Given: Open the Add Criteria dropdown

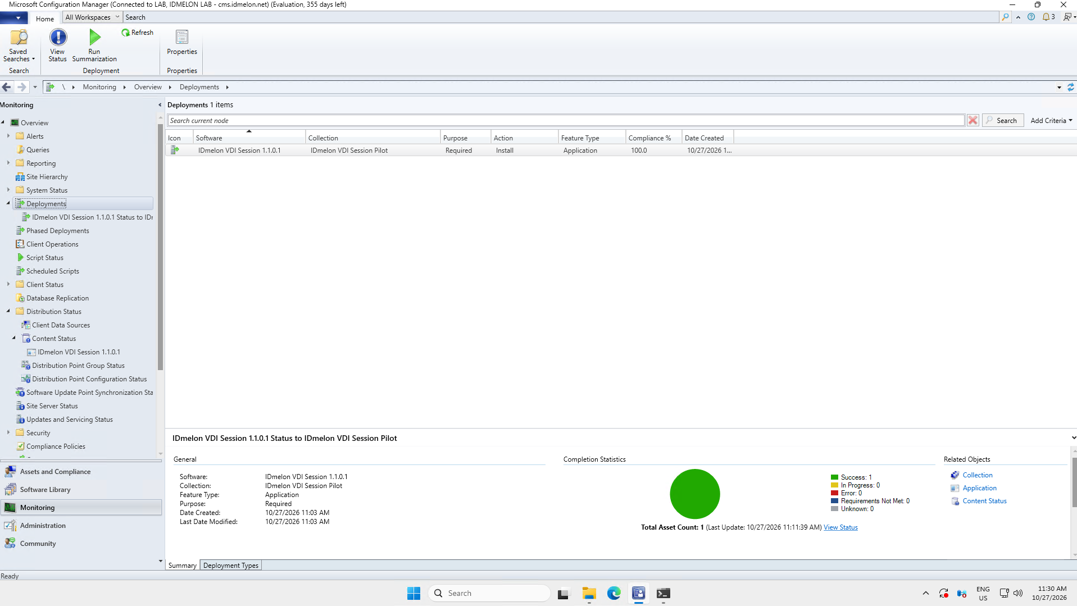Looking at the screenshot, I should [x=1051, y=121].
